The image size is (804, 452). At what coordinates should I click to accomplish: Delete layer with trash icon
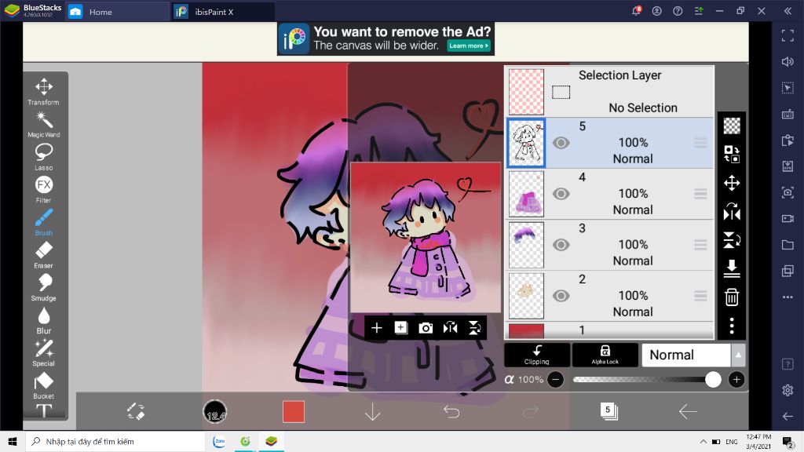732,297
